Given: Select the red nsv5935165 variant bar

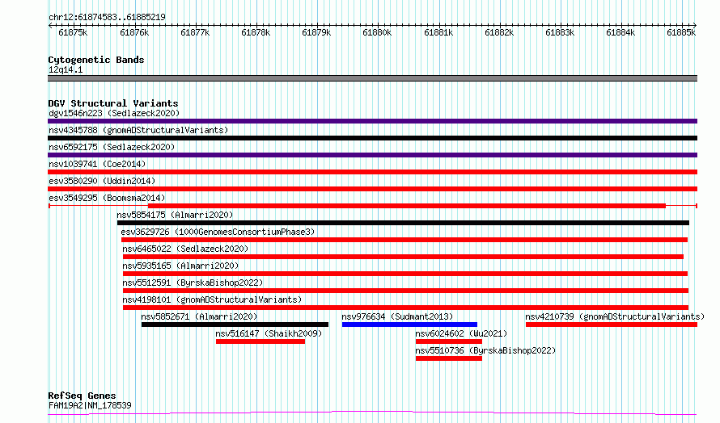Looking at the screenshot, I should [405, 274].
